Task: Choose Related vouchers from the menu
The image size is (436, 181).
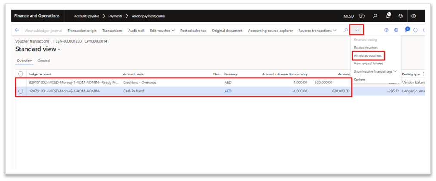Action: pos(366,48)
